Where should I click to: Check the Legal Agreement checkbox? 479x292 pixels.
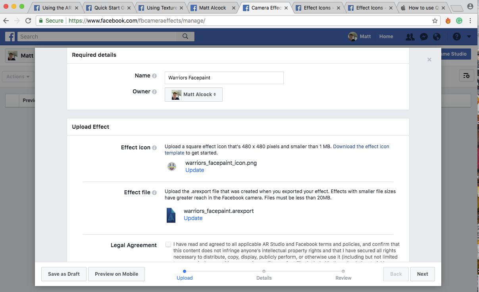(x=169, y=244)
